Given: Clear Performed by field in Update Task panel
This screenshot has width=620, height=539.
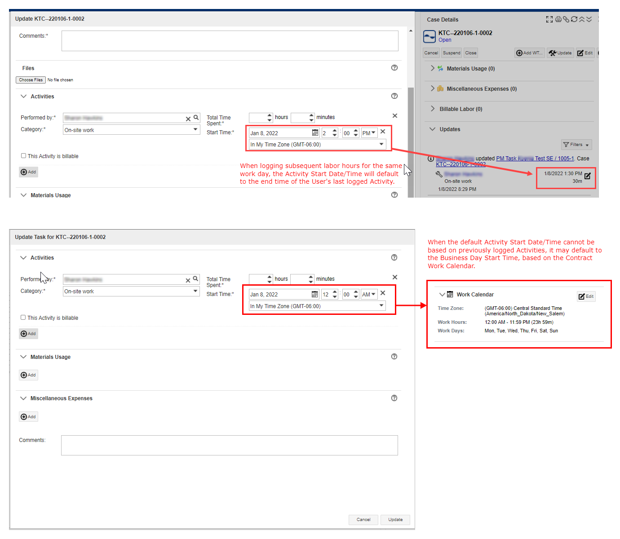Looking at the screenshot, I should coord(188,280).
